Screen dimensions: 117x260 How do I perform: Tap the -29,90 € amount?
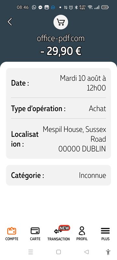pos(61,51)
